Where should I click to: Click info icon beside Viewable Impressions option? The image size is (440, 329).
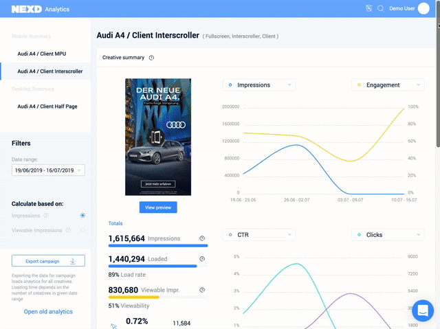pos(68,230)
